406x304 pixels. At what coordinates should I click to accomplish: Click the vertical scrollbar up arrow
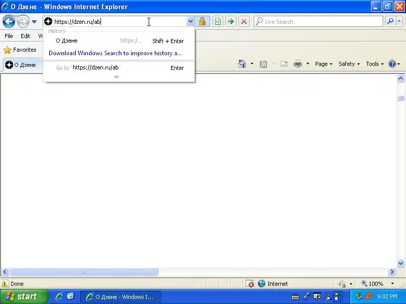(400, 79)
